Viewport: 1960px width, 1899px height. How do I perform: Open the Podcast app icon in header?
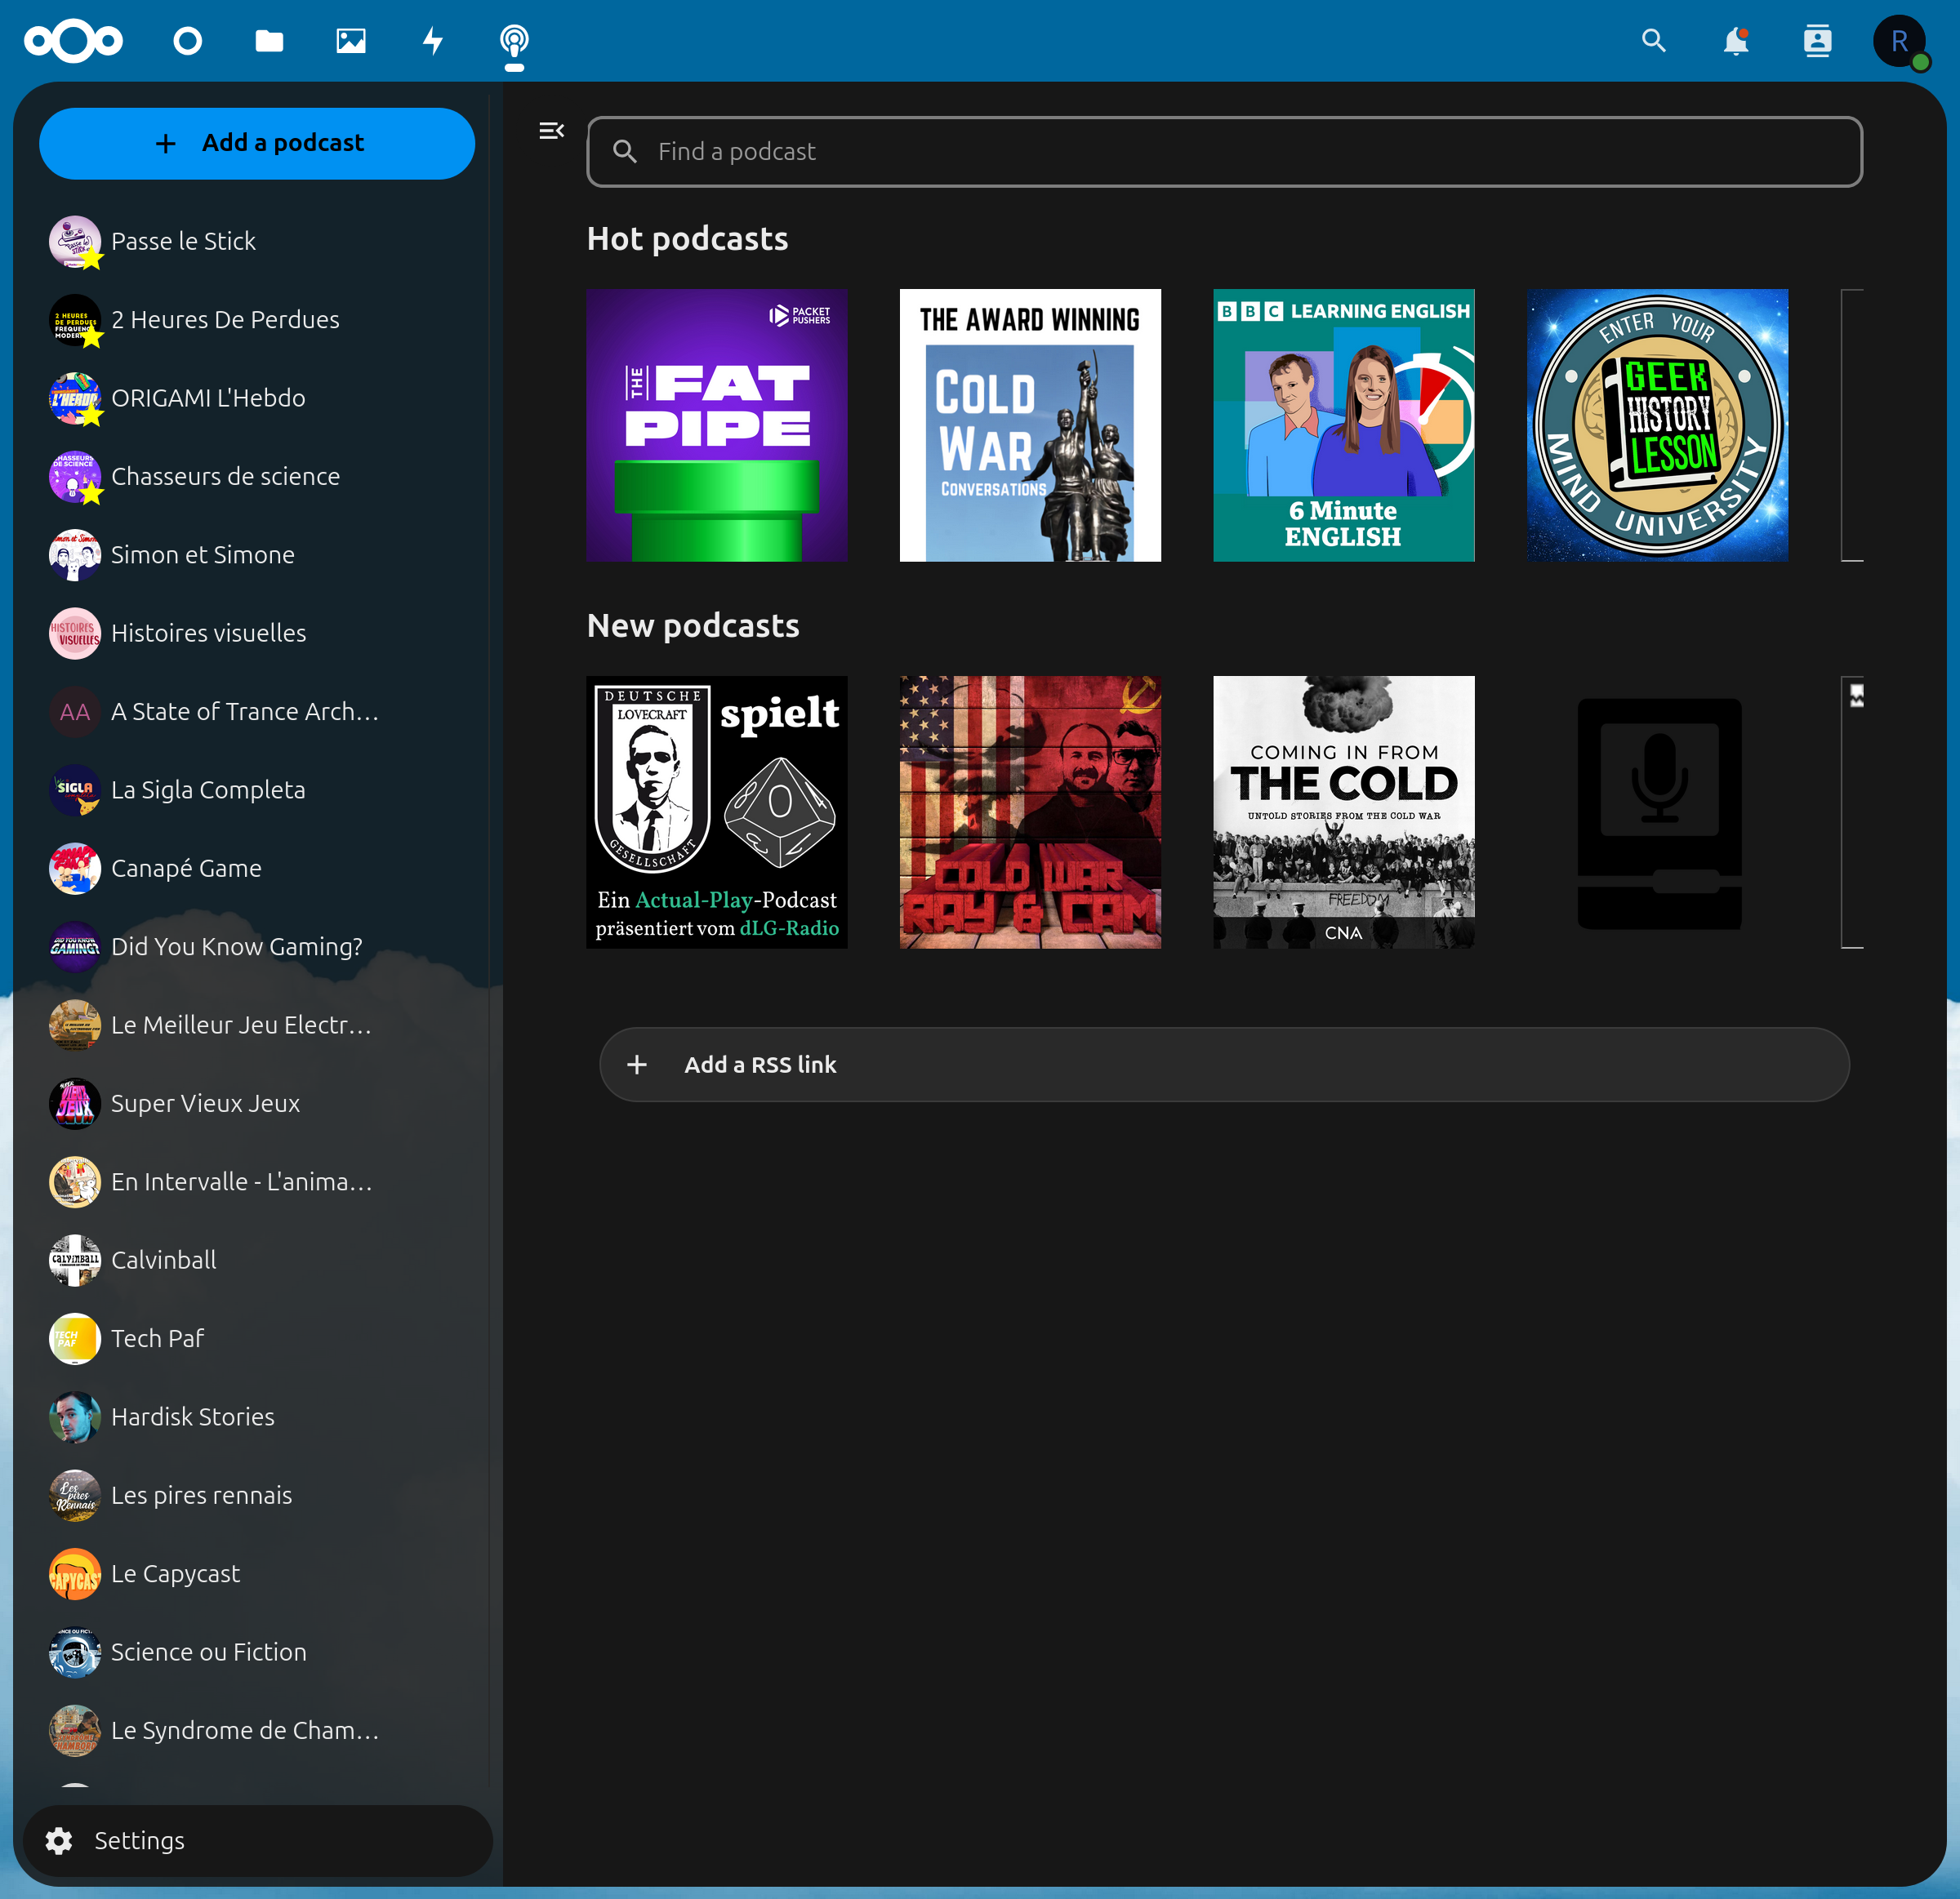pos(514,41)
